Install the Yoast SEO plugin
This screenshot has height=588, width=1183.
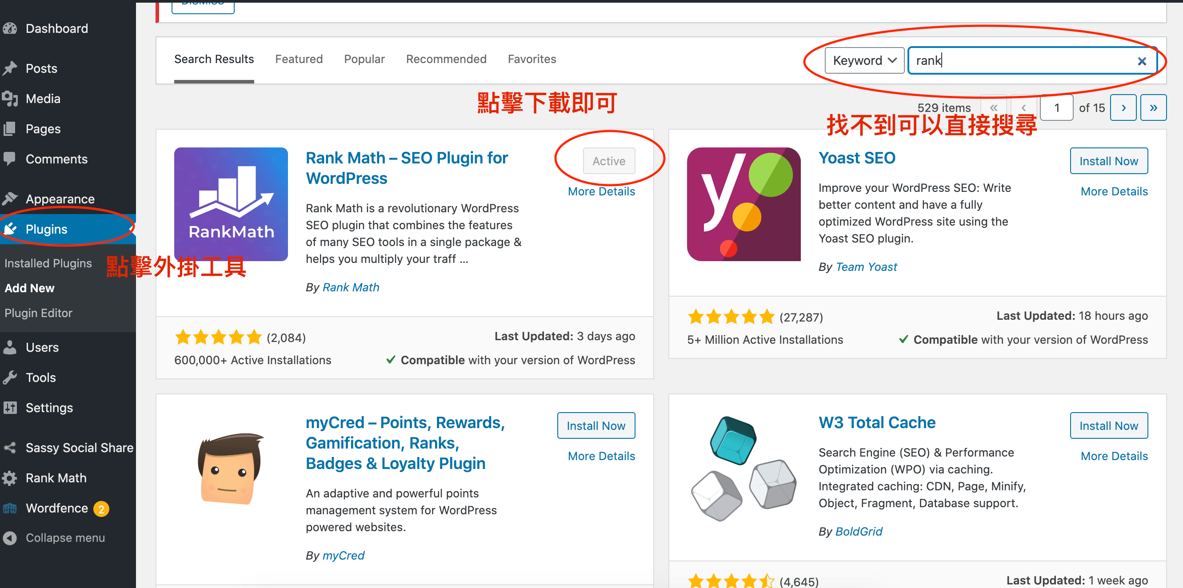click(1108, 161)
